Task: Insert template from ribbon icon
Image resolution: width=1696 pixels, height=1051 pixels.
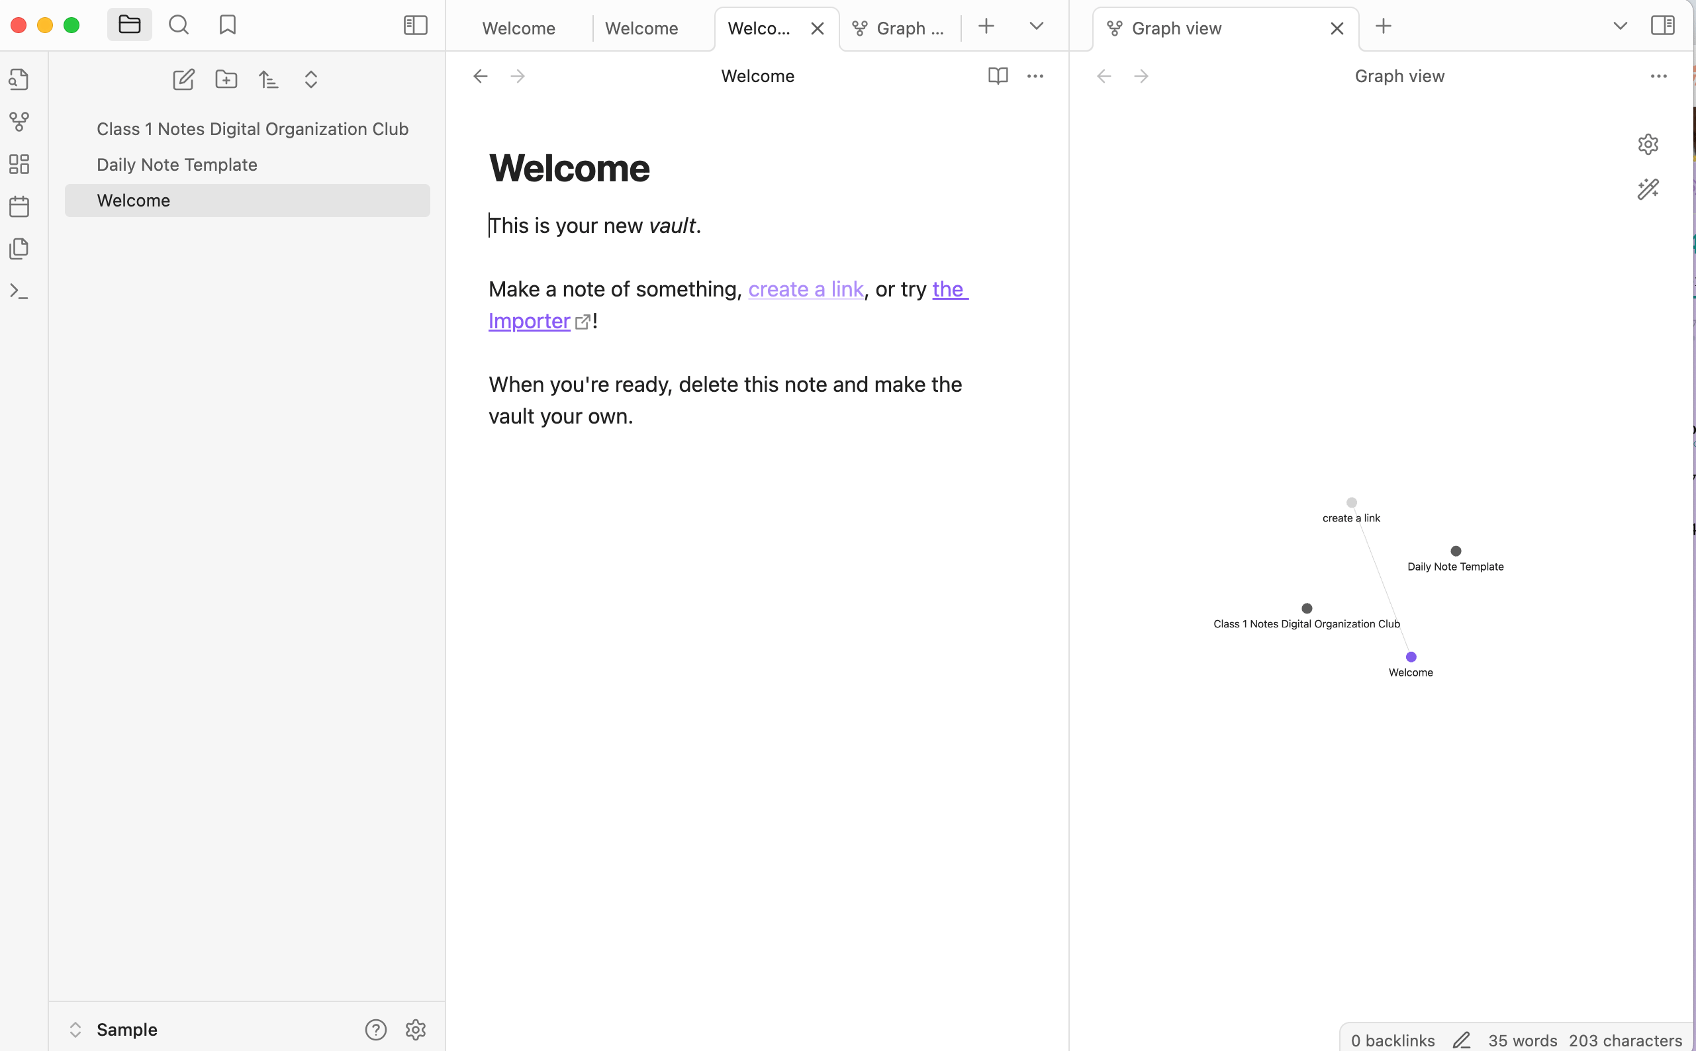Action: coord(19,249)
